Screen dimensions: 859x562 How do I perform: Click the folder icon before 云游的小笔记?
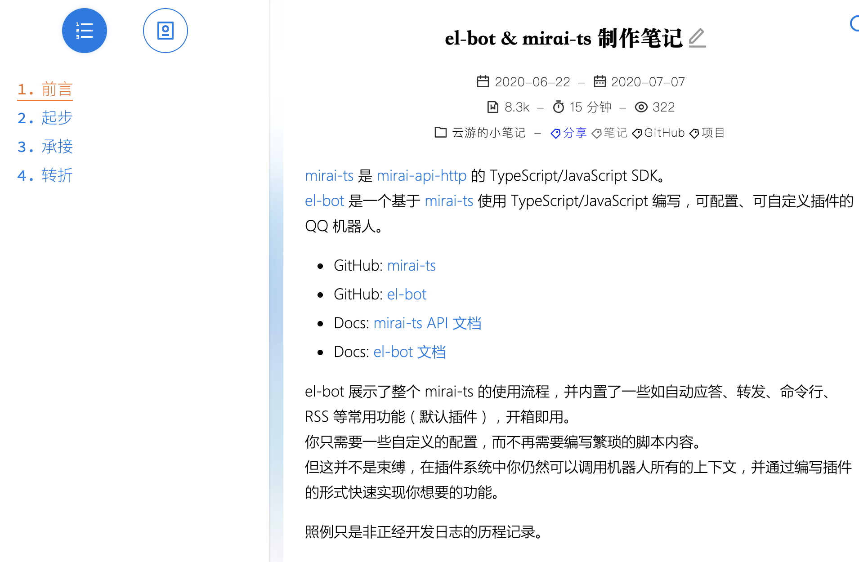pyautogui.click(x=441, y=133)
